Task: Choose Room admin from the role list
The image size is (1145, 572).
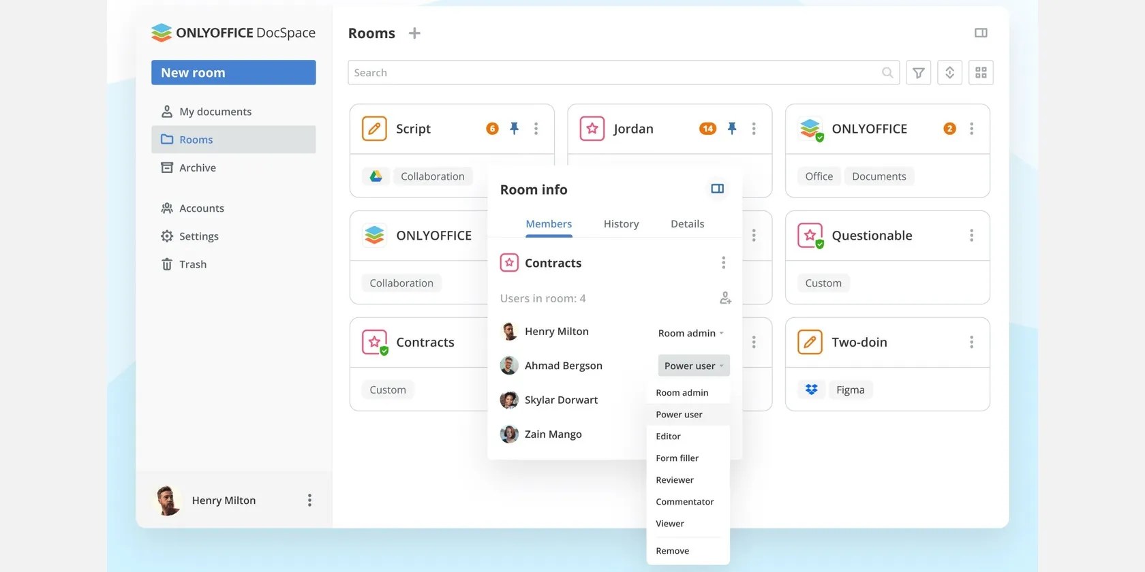Action: click(x=688, y=393)
